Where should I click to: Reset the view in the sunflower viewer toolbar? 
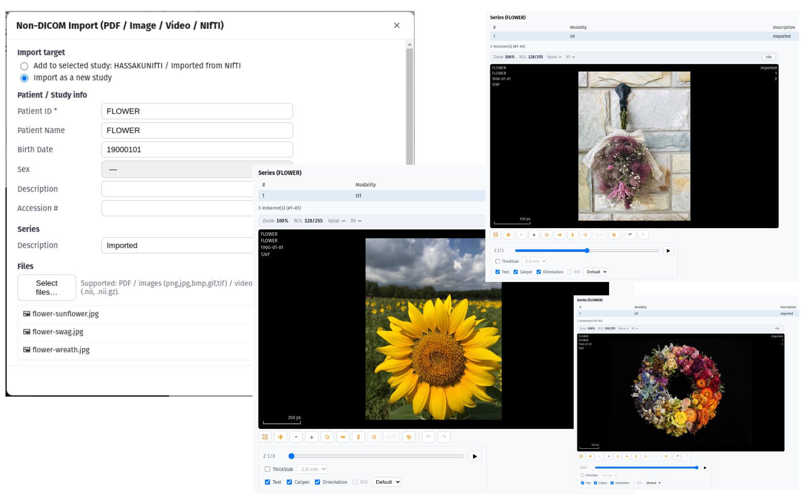pyautogui.click(x=409, y=437)
